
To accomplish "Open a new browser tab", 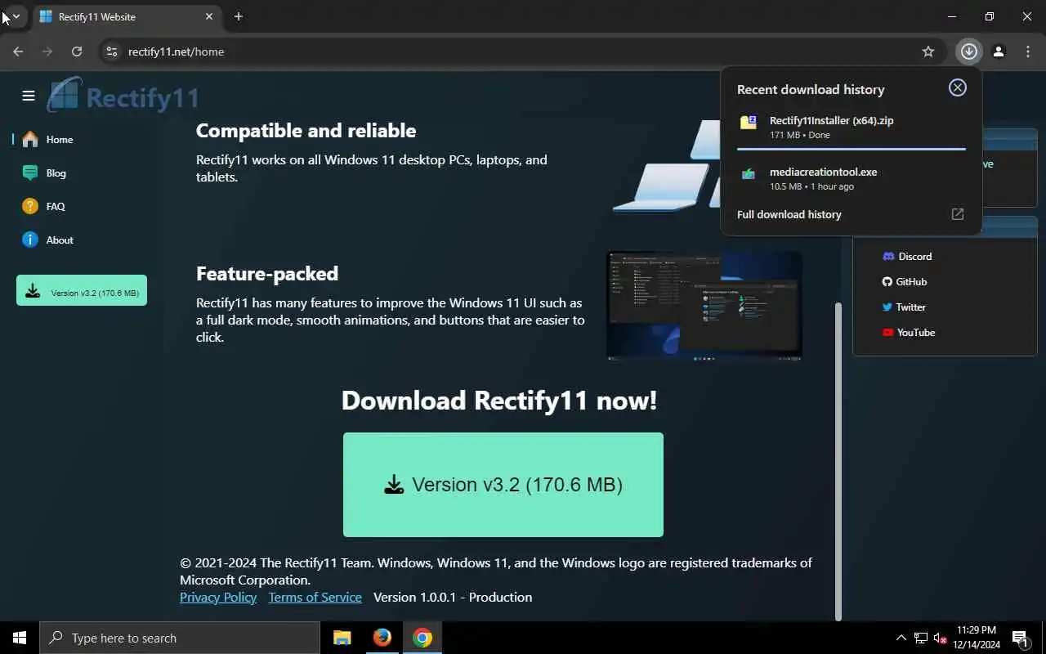I will 239,16.
